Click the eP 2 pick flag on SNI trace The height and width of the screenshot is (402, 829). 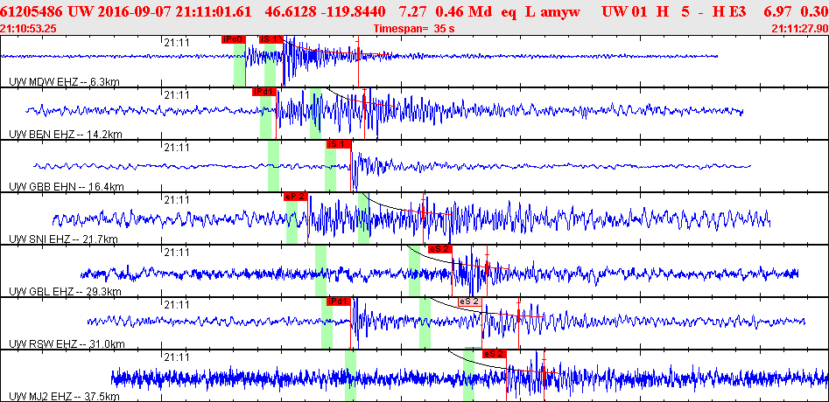tap(295, 196)
